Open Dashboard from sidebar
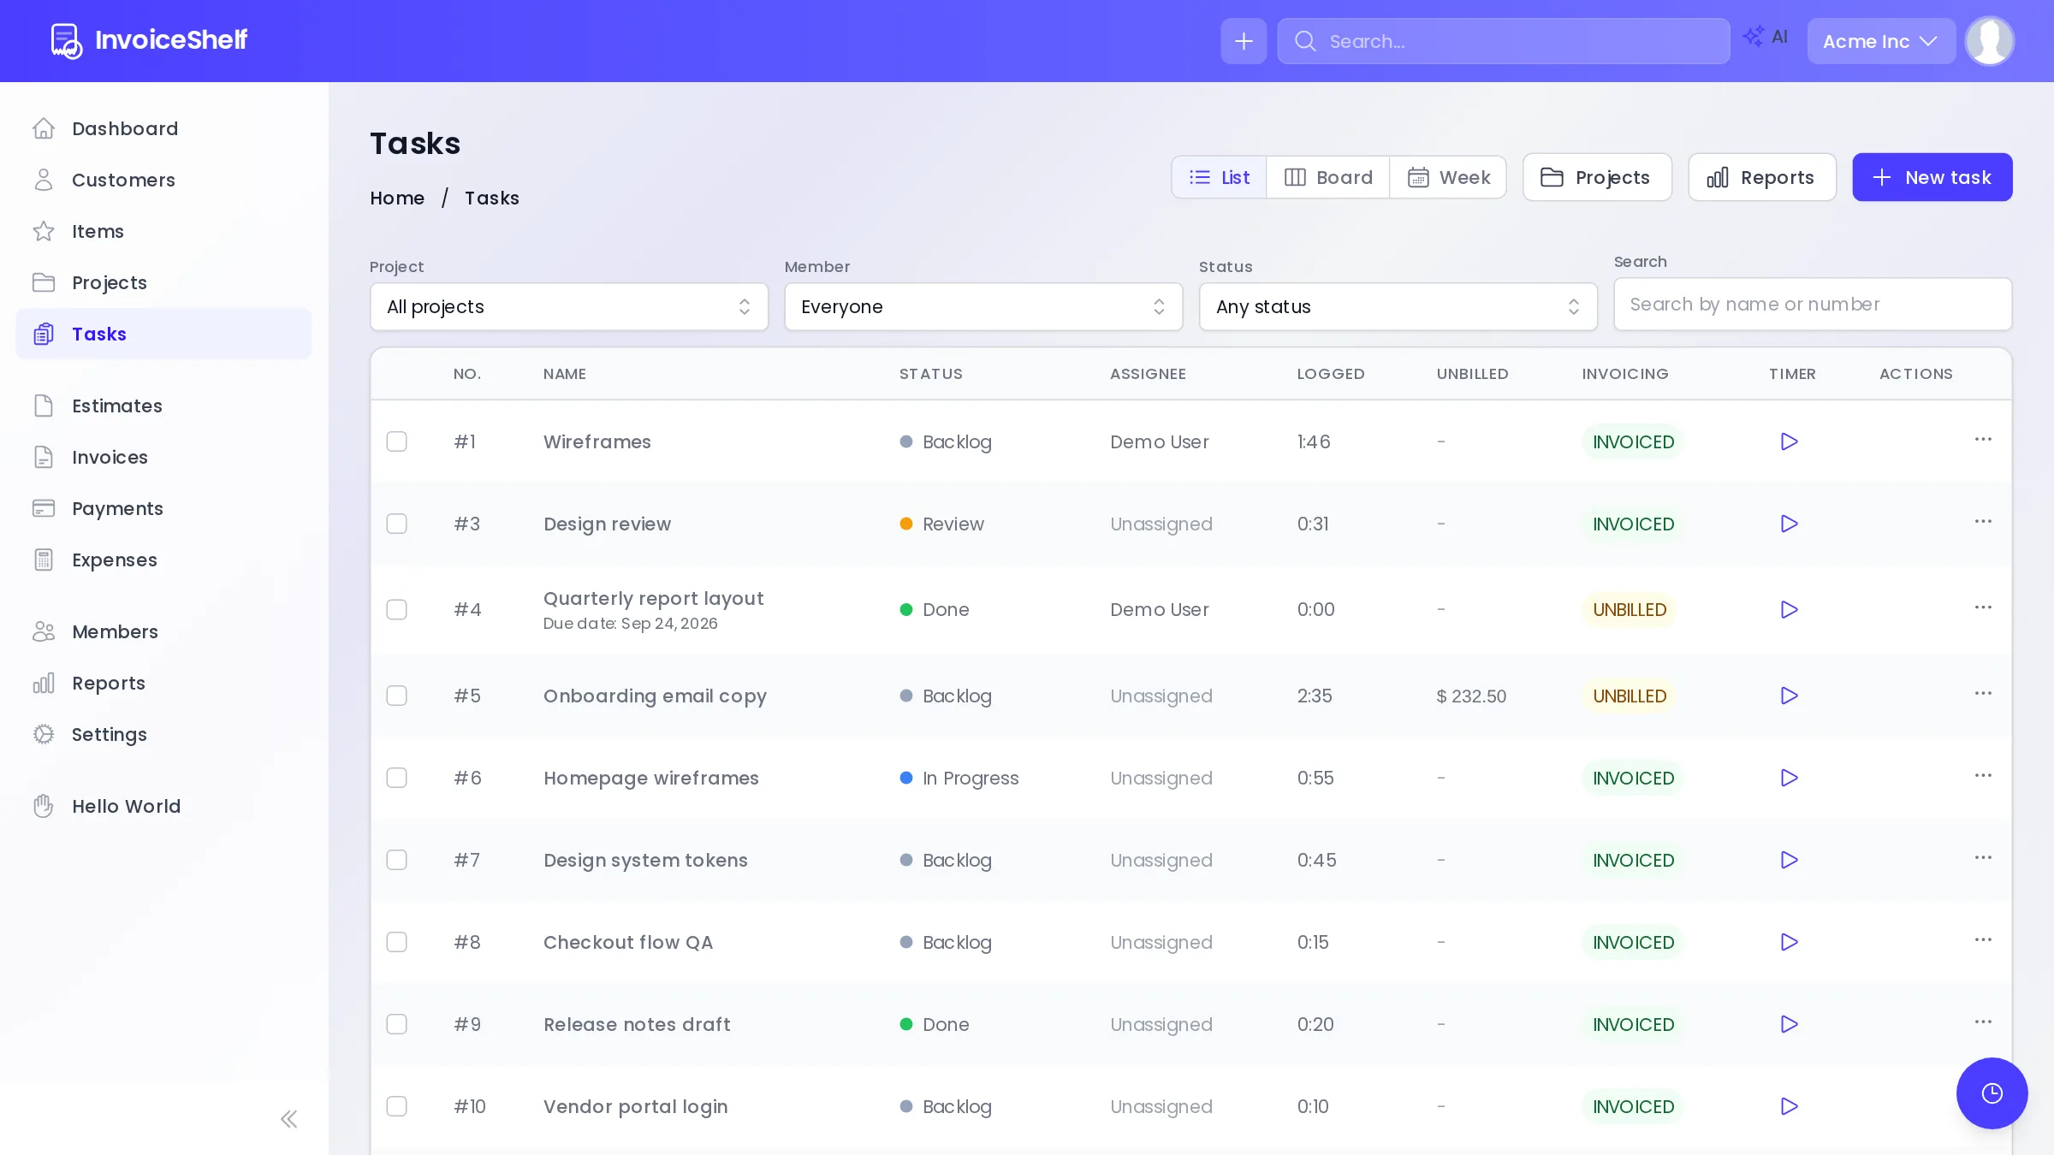 (164, 128)
